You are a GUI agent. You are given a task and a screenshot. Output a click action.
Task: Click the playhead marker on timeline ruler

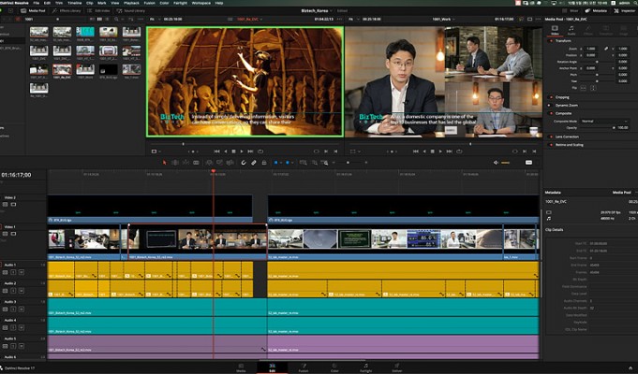click(213, 173)
